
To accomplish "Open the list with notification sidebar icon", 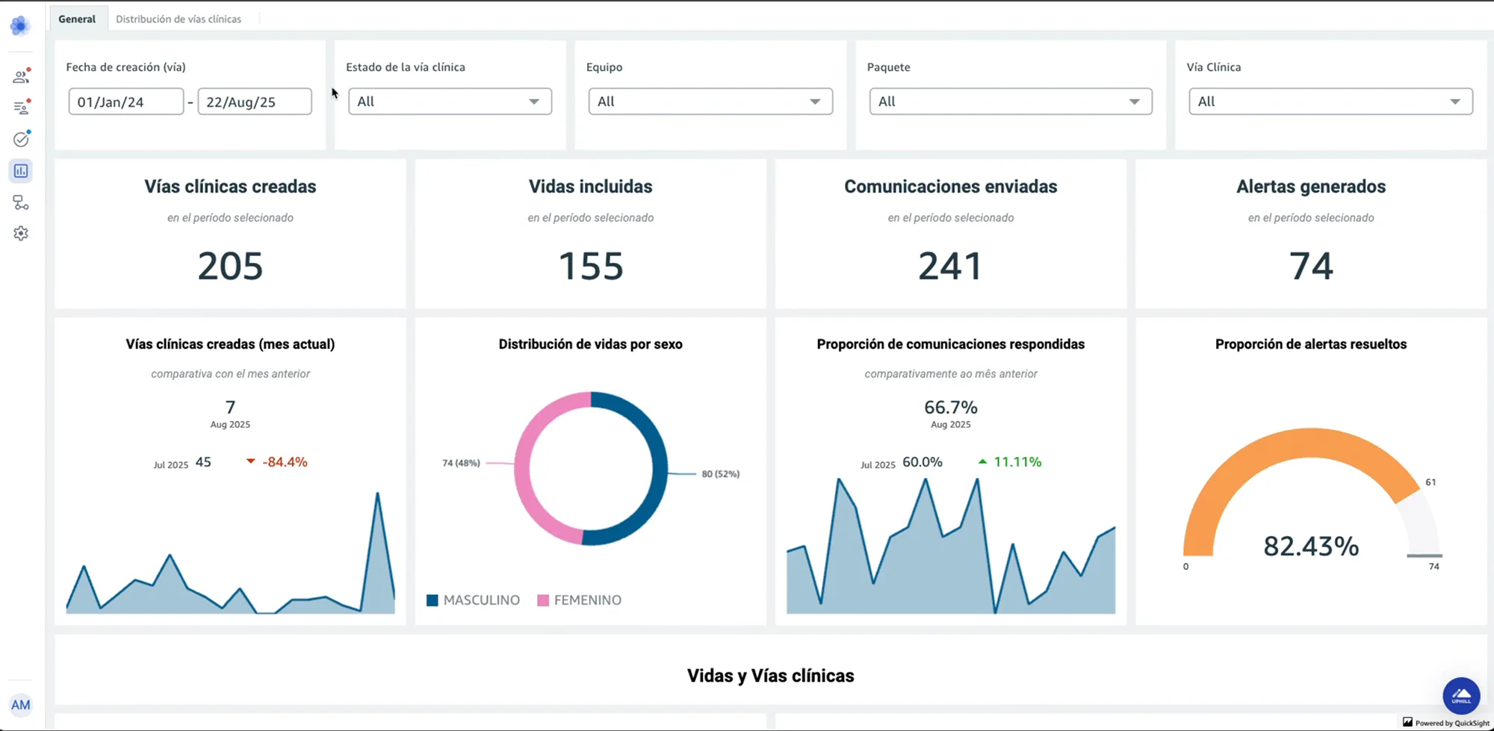I will point(21,108).
